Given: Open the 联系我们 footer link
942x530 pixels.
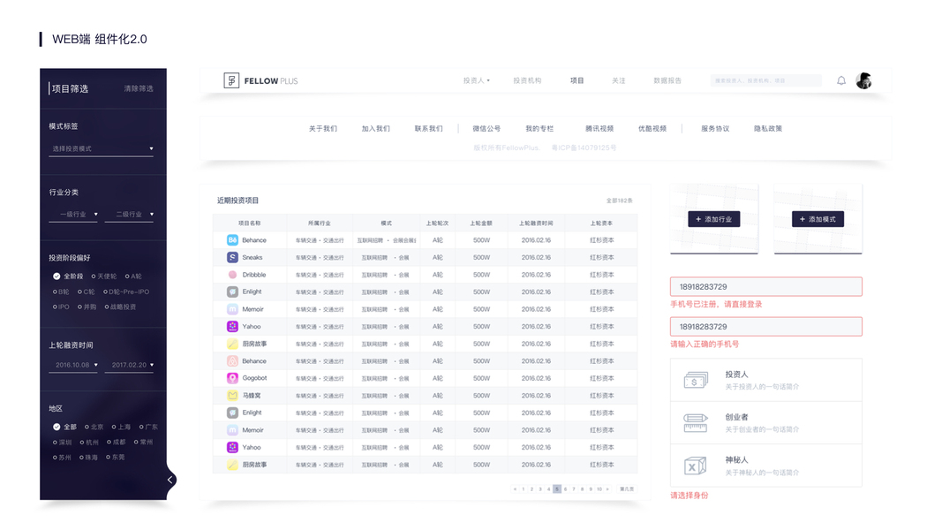Looking at the screenshot, I should point(428,129).
